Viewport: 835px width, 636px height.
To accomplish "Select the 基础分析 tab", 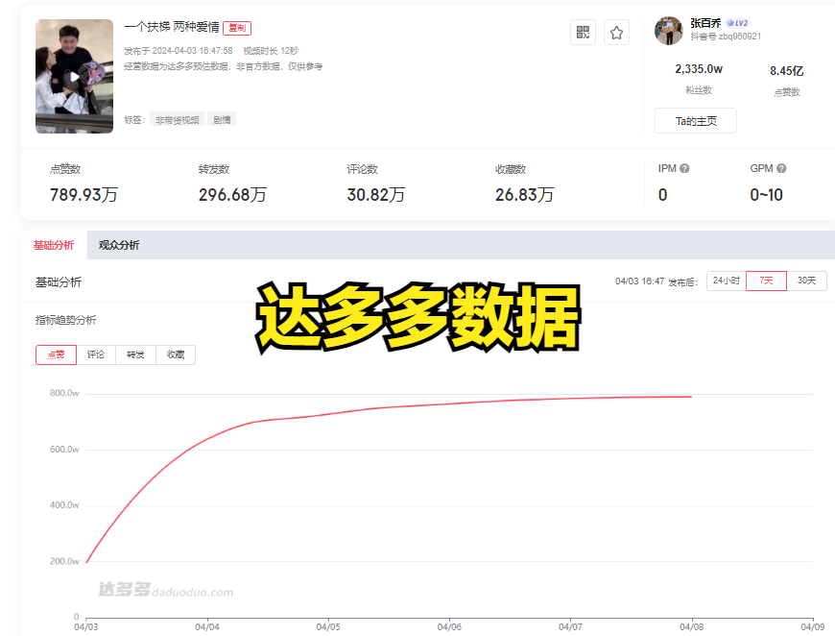I will [53, 245].
